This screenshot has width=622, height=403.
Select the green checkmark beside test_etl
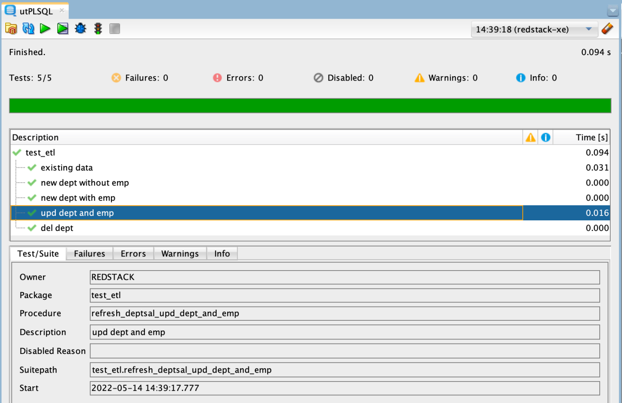(17, 153)
